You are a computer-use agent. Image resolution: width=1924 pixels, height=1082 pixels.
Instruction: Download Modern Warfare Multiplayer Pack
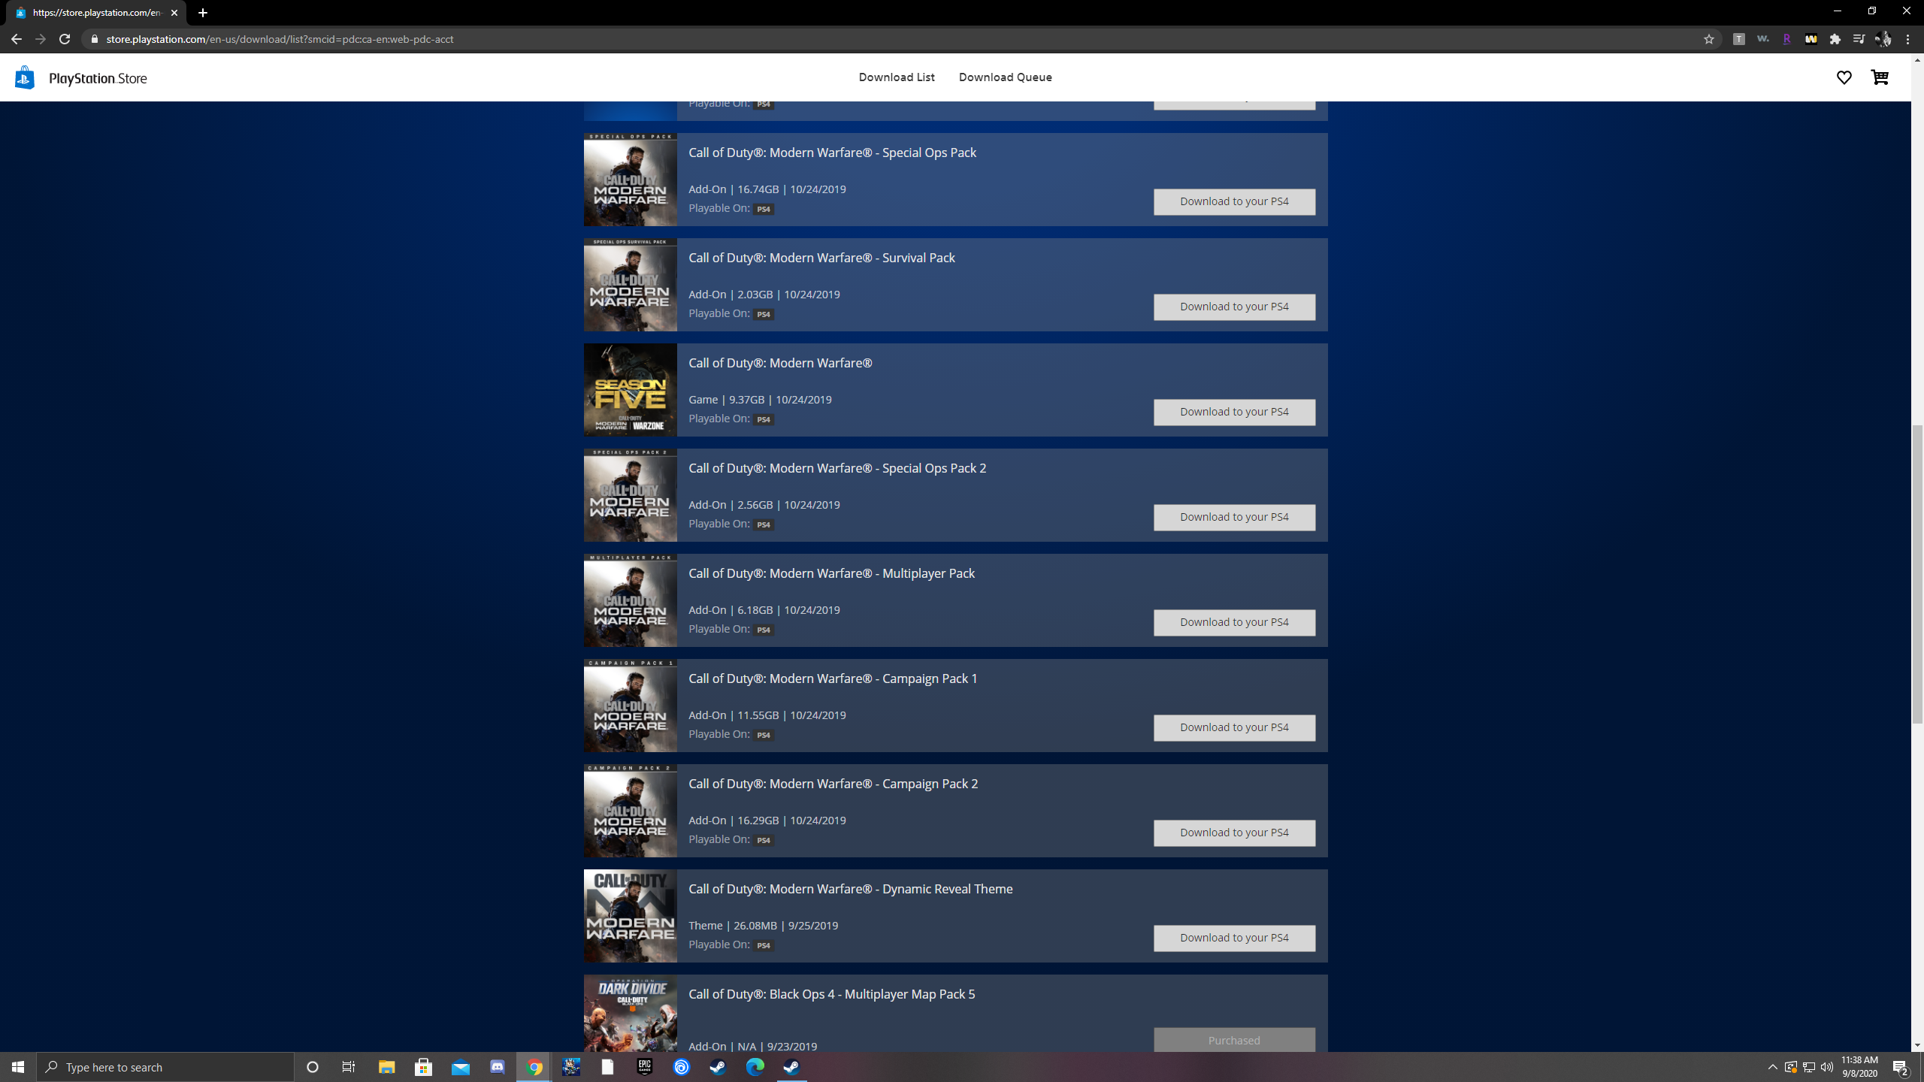coord(1234,621)
